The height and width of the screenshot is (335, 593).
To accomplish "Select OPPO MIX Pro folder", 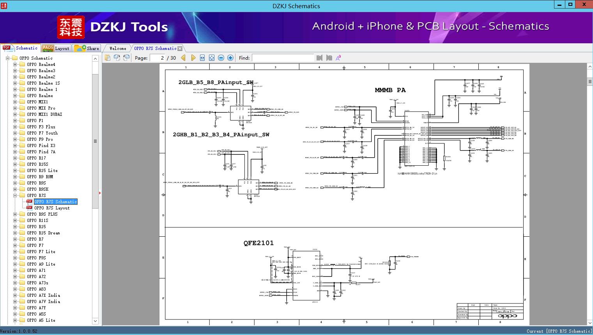I will [41, 108].
